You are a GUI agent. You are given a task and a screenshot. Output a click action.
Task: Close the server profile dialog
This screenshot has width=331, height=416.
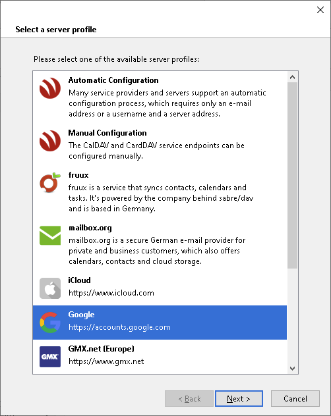320,10
